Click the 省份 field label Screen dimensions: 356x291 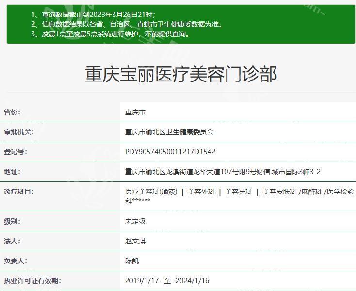coord(12,112)
